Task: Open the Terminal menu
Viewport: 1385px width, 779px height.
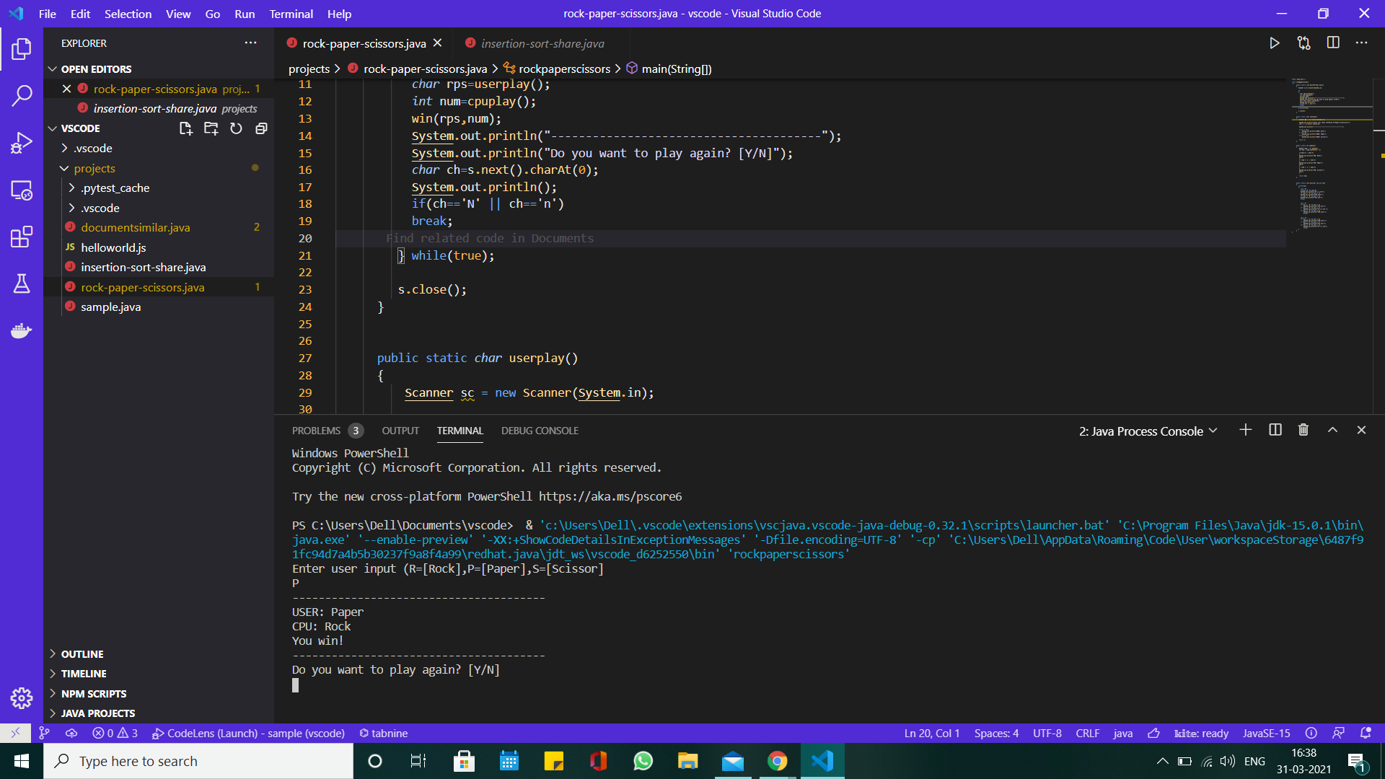Action: (291, 14)
